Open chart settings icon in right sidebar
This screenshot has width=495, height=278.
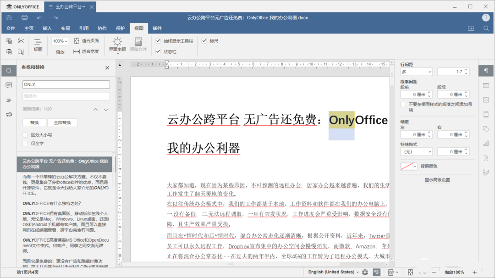(x=486, y=144)
